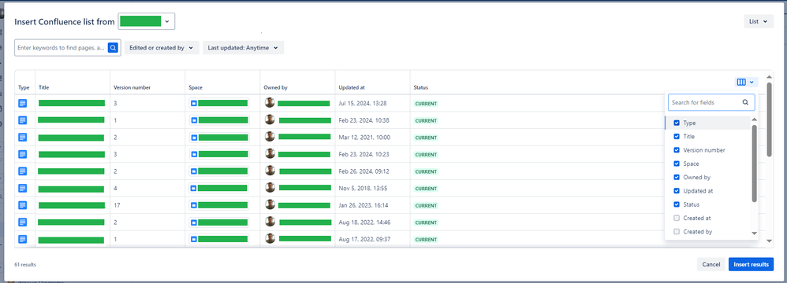Screen dimensions: 787x283
Task: Click owner avatar in Jan 26, 2023 row
Action: tap(270, 204)
